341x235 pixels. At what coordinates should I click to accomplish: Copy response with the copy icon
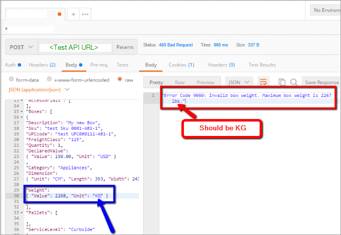click(x=282, y=82)
